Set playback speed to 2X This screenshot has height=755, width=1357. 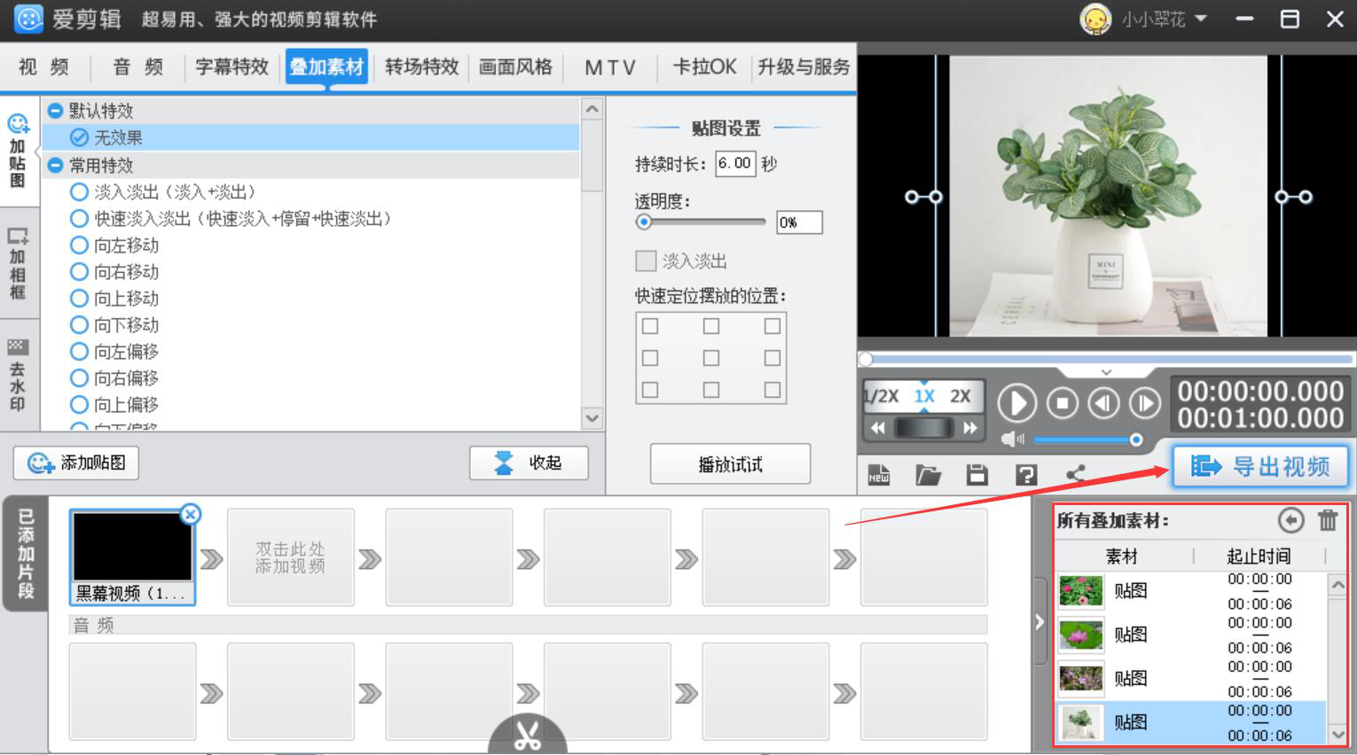961,396
